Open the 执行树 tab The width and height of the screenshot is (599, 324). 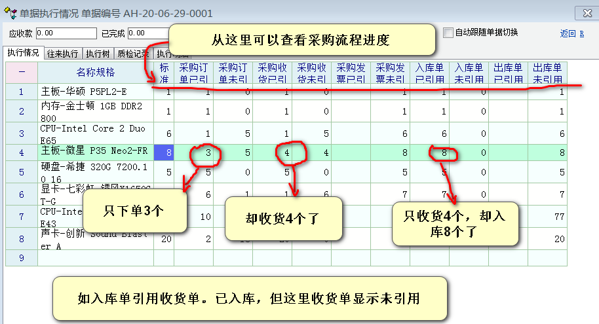click(x=98, y=54)
